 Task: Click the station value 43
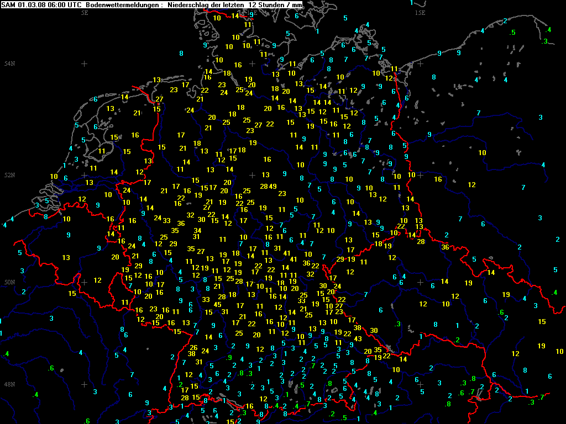(358, 338)
